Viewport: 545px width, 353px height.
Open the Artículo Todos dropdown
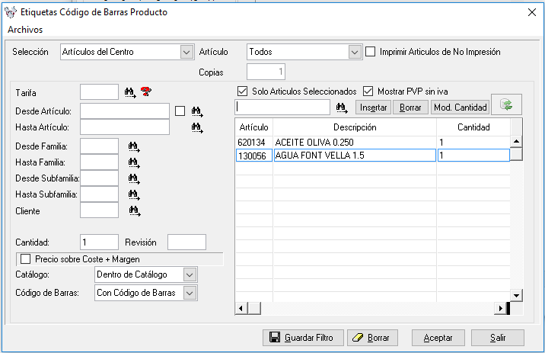point(355,52)
